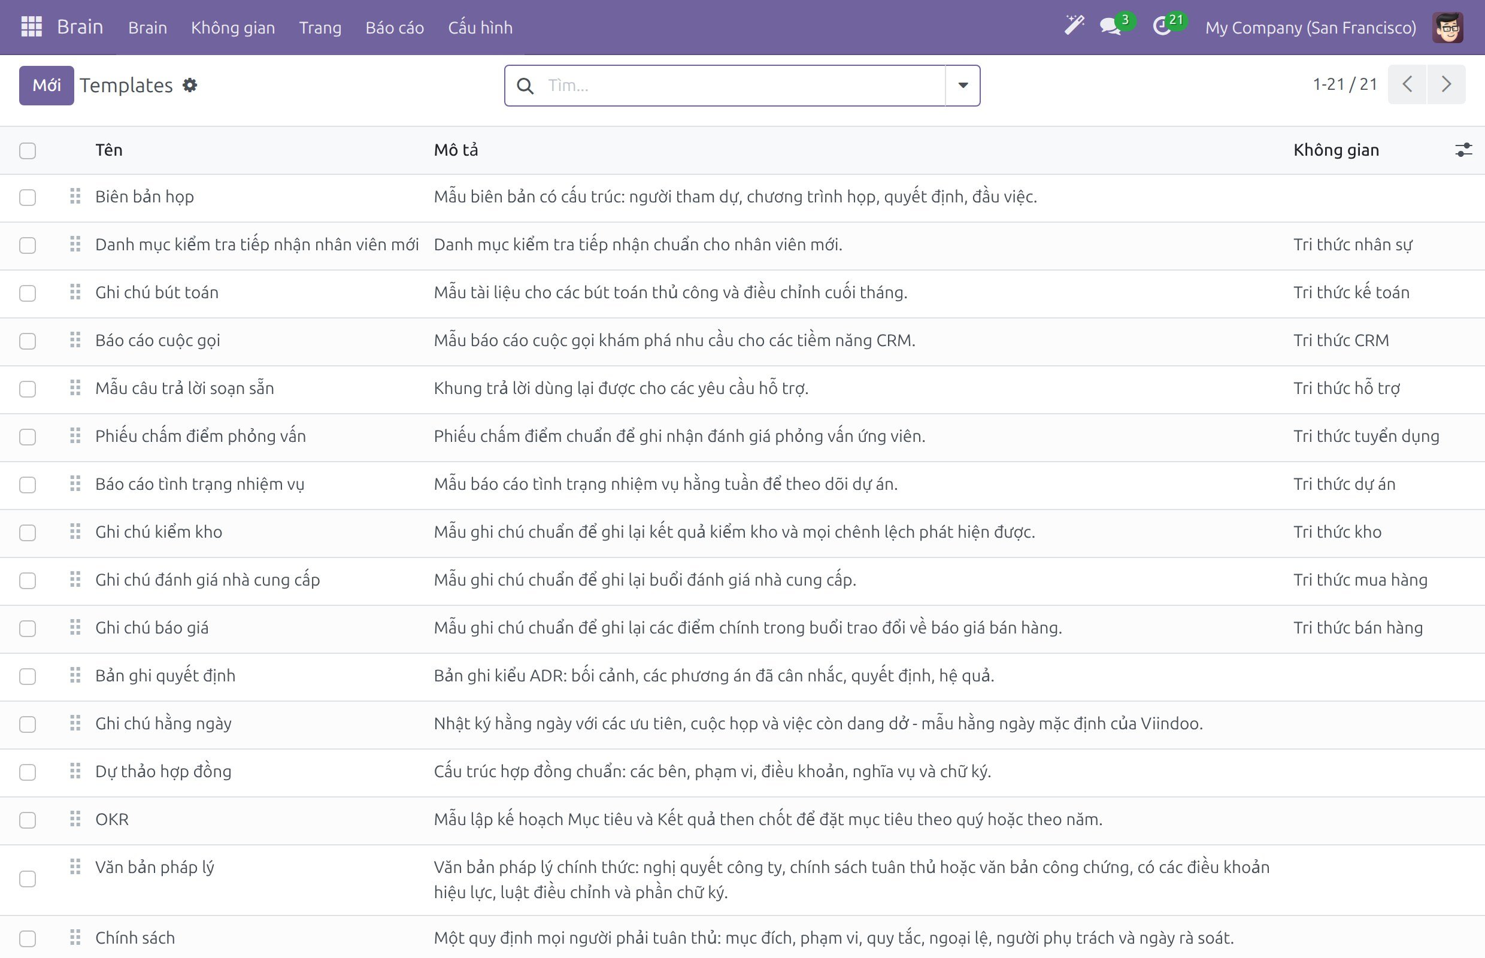Click the search magnifier icon
Viewport: 1485px width, 958px height.
click(525, 86)
